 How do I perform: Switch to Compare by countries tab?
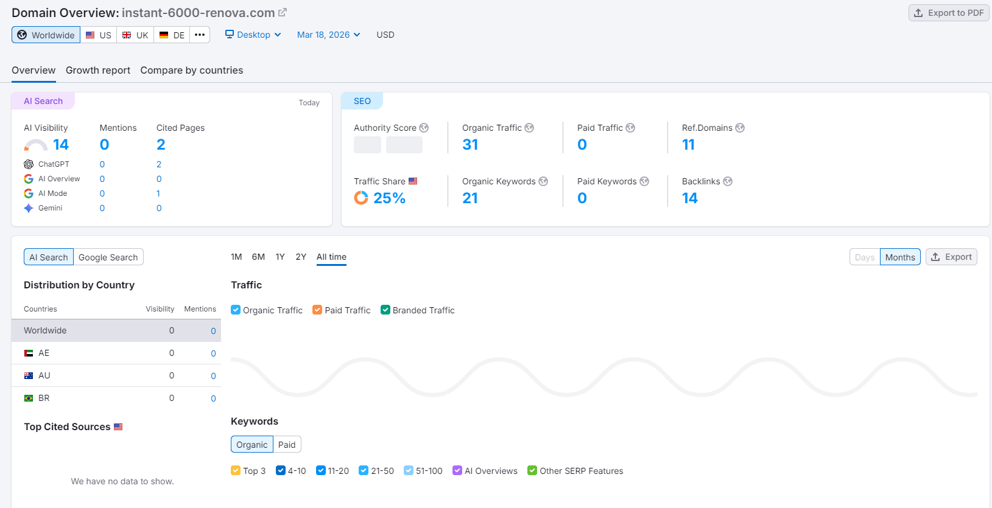coord(192,71)
